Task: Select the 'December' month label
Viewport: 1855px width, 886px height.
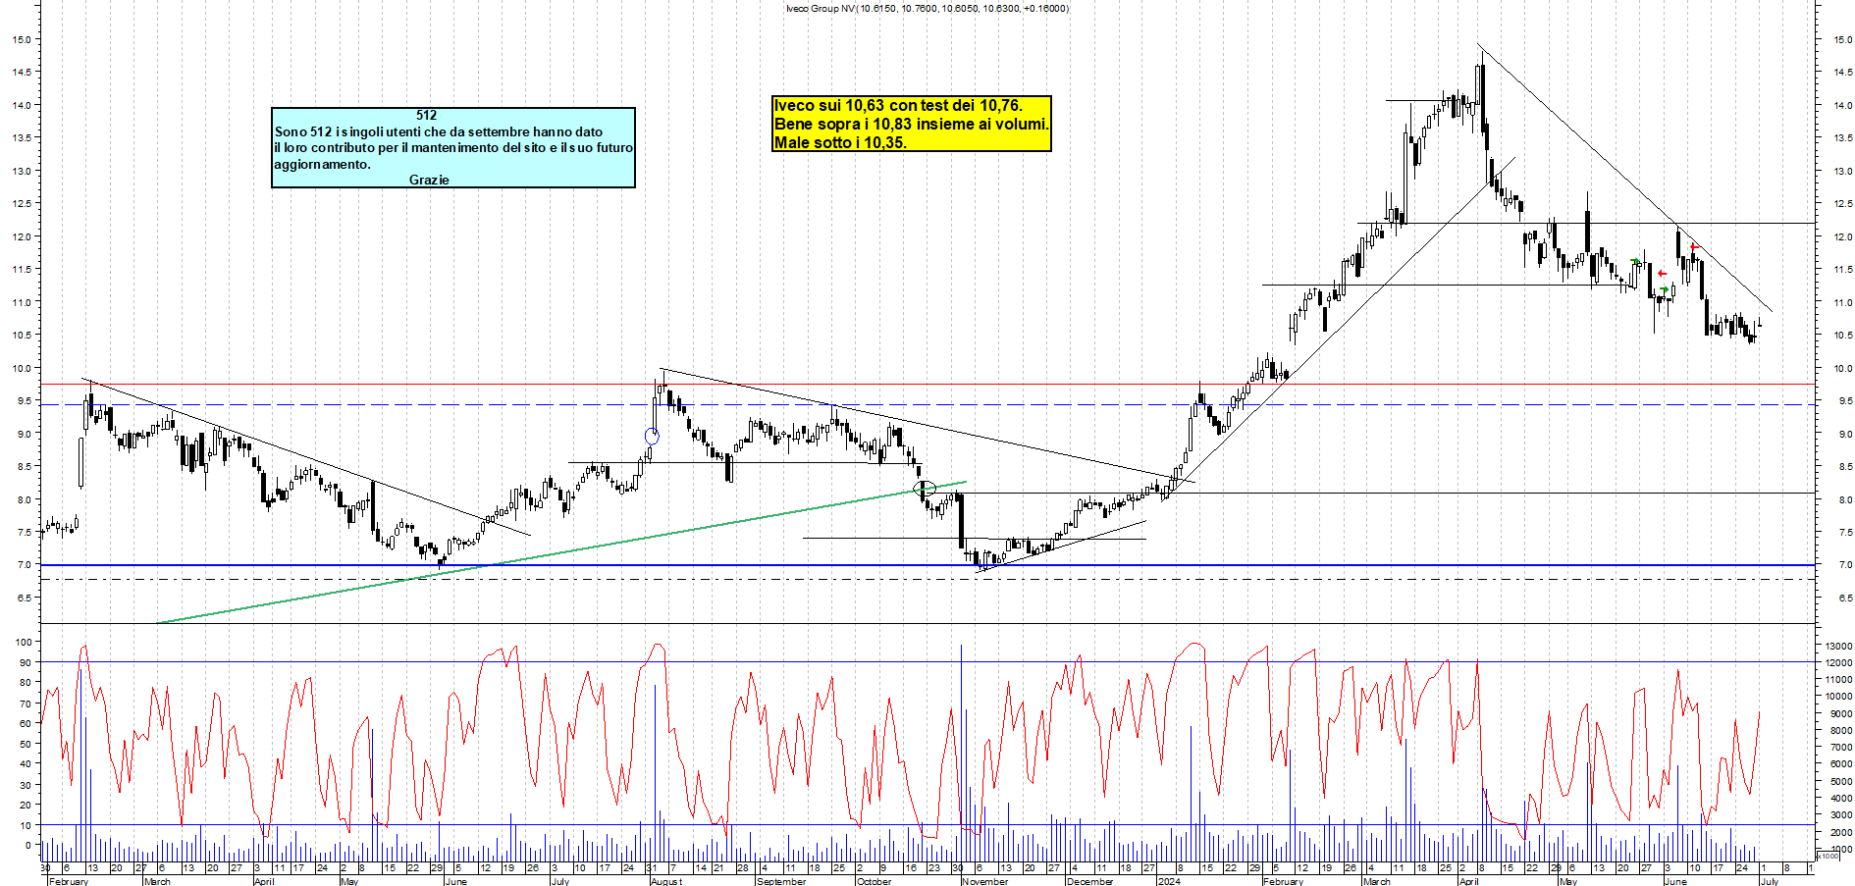Action: (1089, 881)
